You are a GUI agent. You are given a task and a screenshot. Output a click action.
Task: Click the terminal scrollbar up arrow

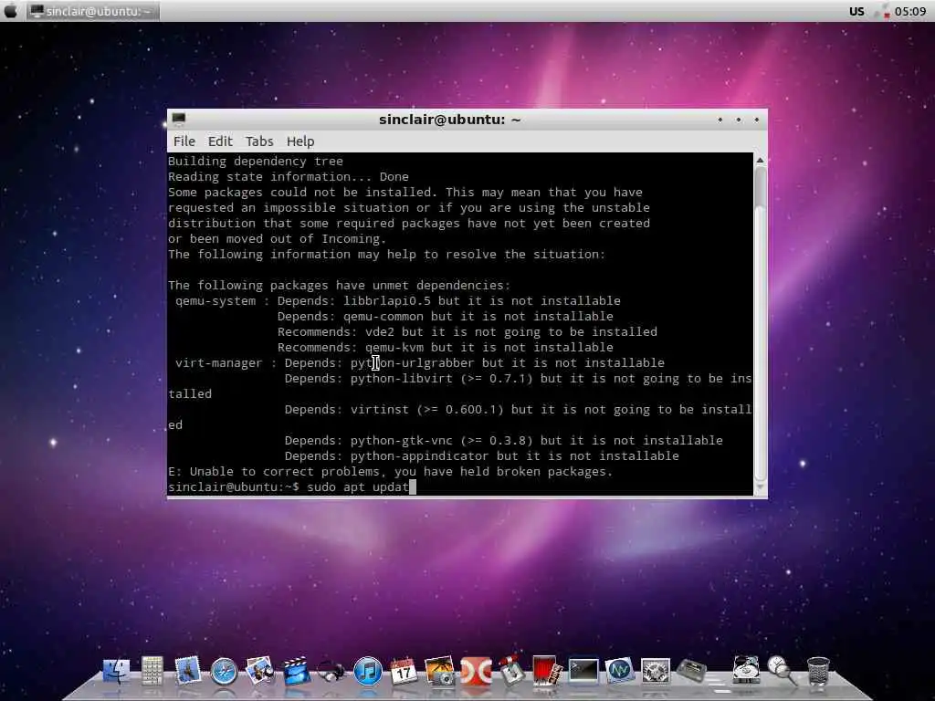click(x=761, y=160)
